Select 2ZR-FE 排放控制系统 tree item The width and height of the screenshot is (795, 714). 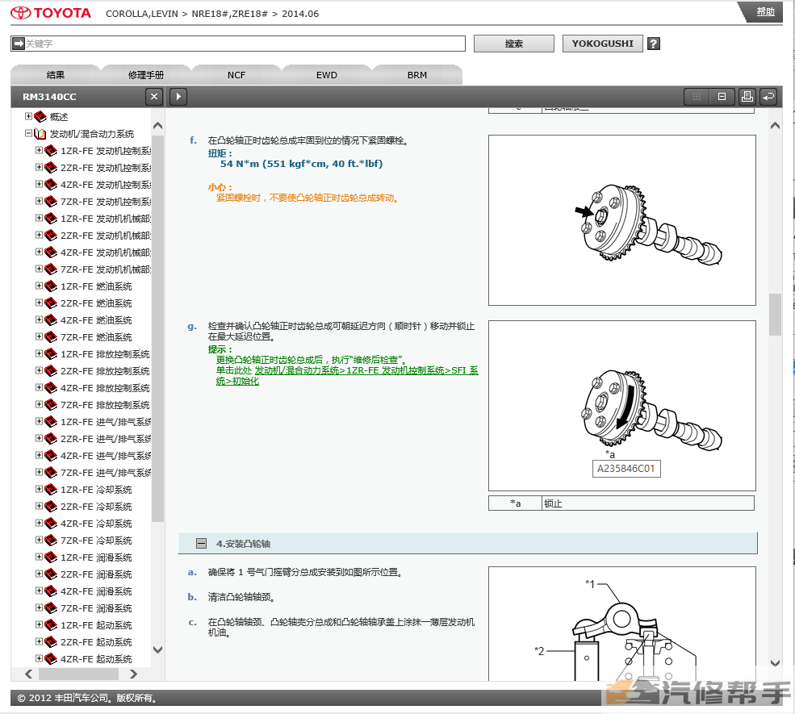click(105, 371)
